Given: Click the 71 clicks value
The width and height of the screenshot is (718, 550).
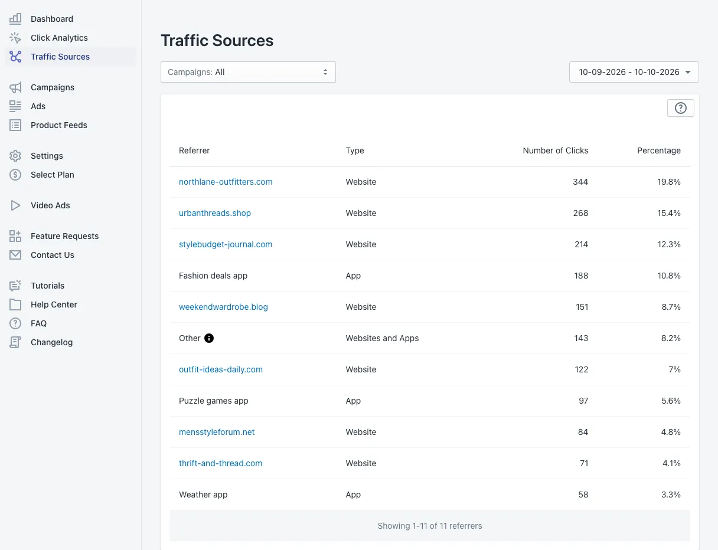Looking at the screenshot, I should point(584,463).
